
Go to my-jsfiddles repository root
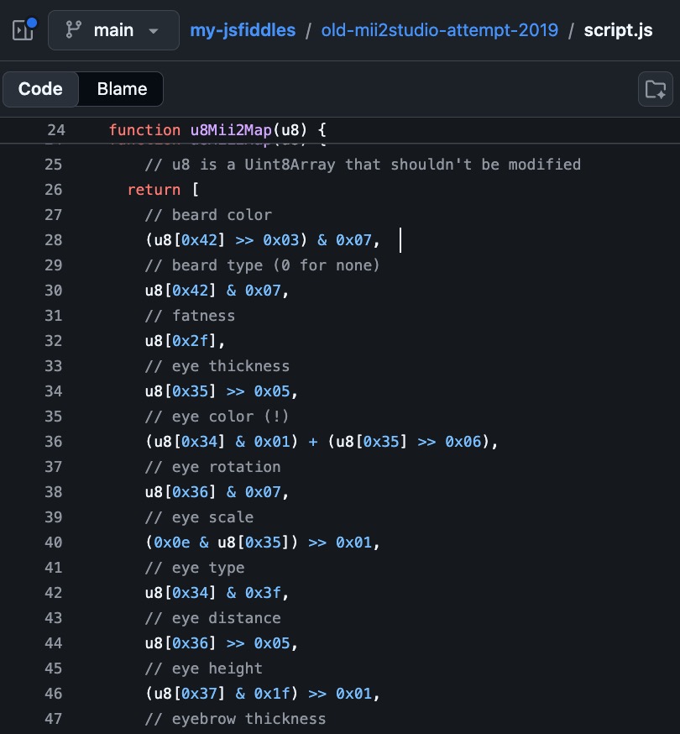pos(243,30)
